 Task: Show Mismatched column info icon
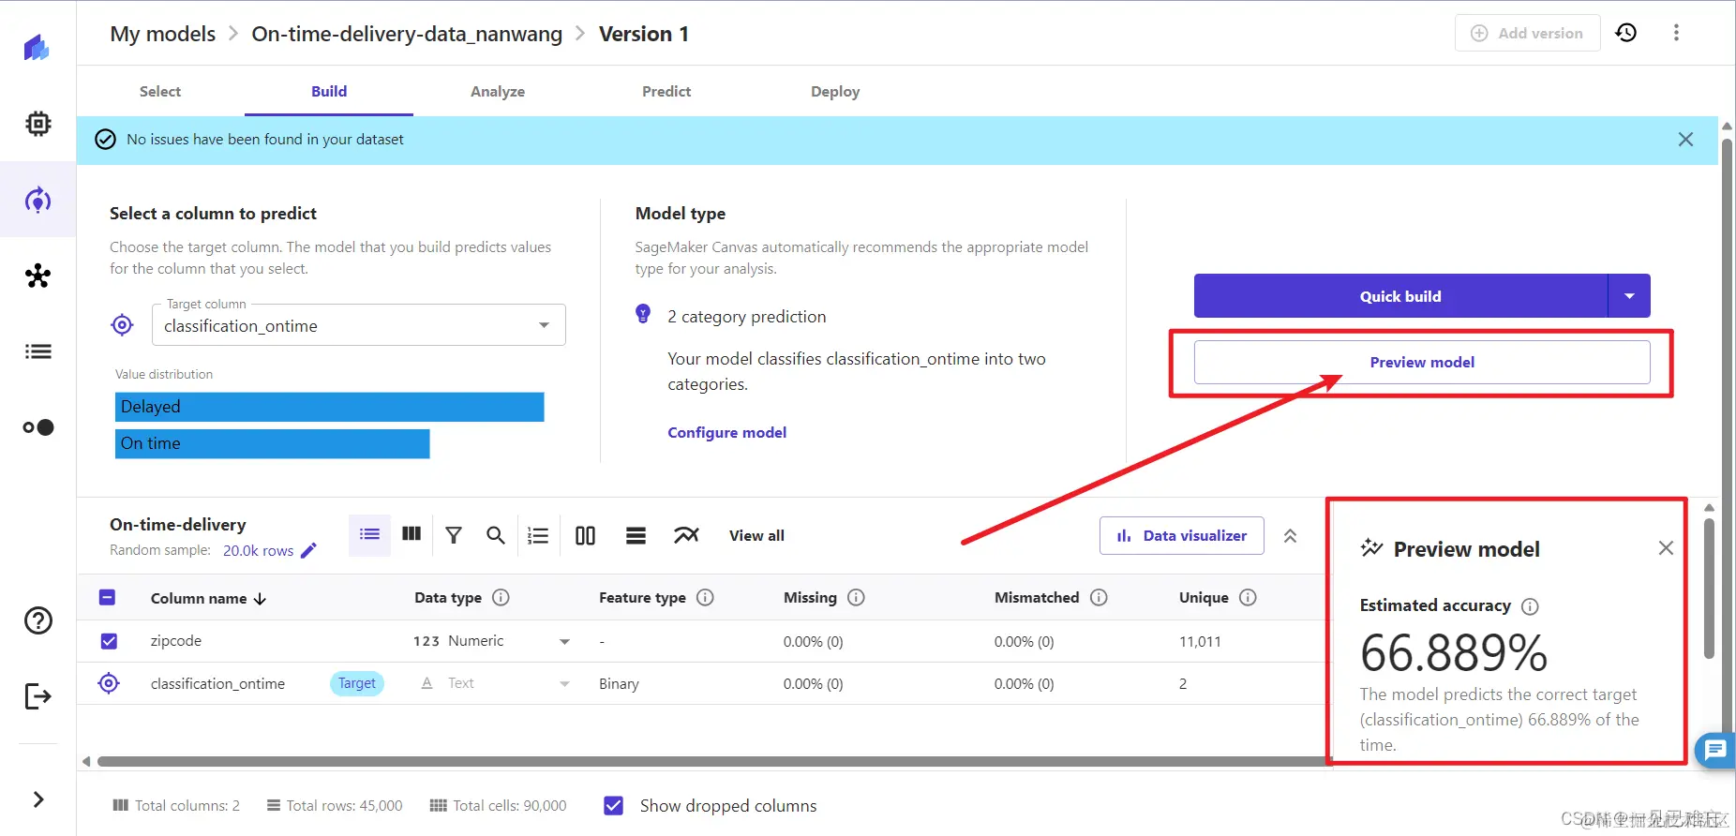click(1099, 598)
